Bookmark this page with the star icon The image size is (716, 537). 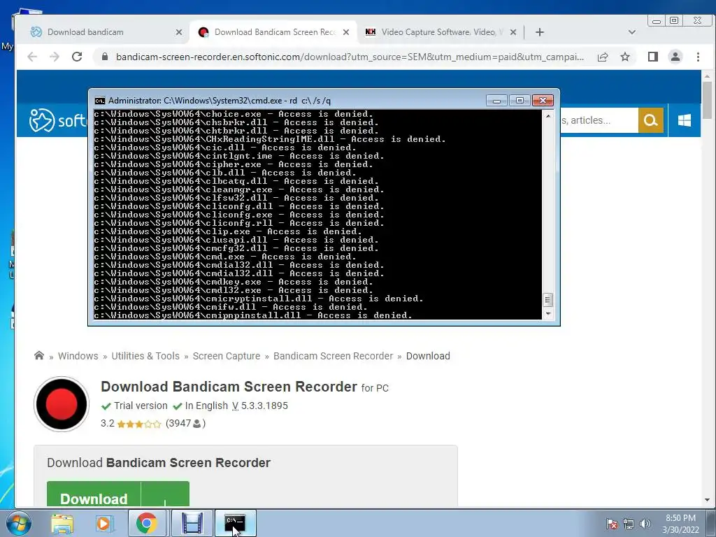[x=625, y=57]
